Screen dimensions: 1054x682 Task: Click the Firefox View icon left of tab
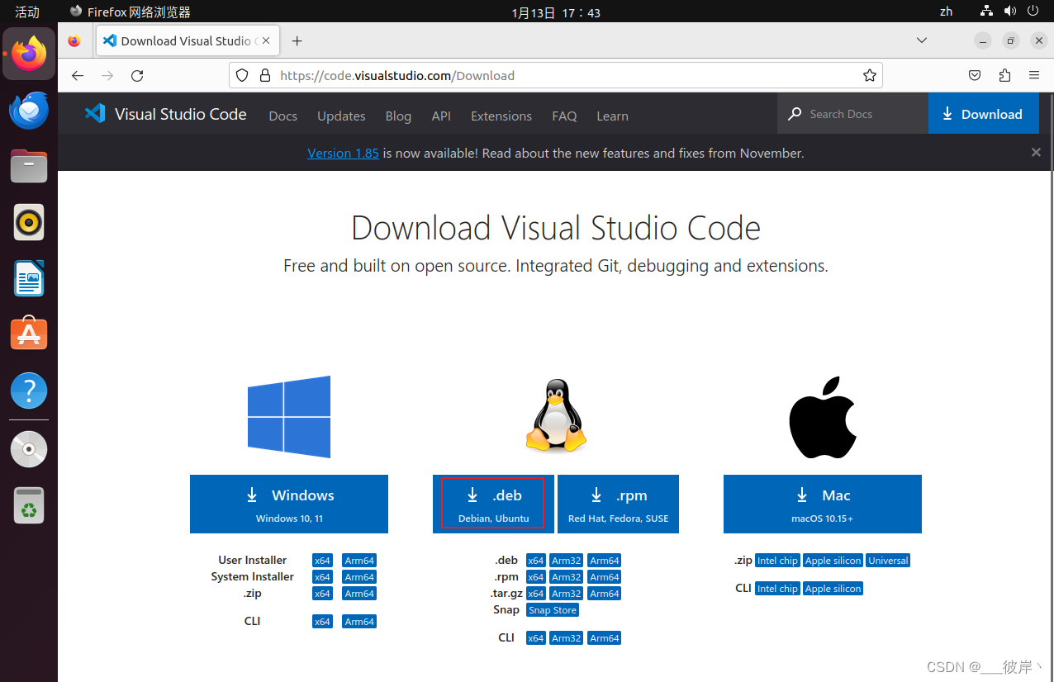click(x=74, y=40)
